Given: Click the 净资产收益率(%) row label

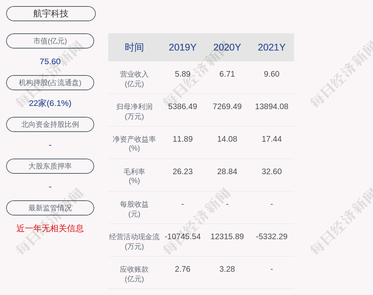Looking at the screenshot, I should (134, 144).
